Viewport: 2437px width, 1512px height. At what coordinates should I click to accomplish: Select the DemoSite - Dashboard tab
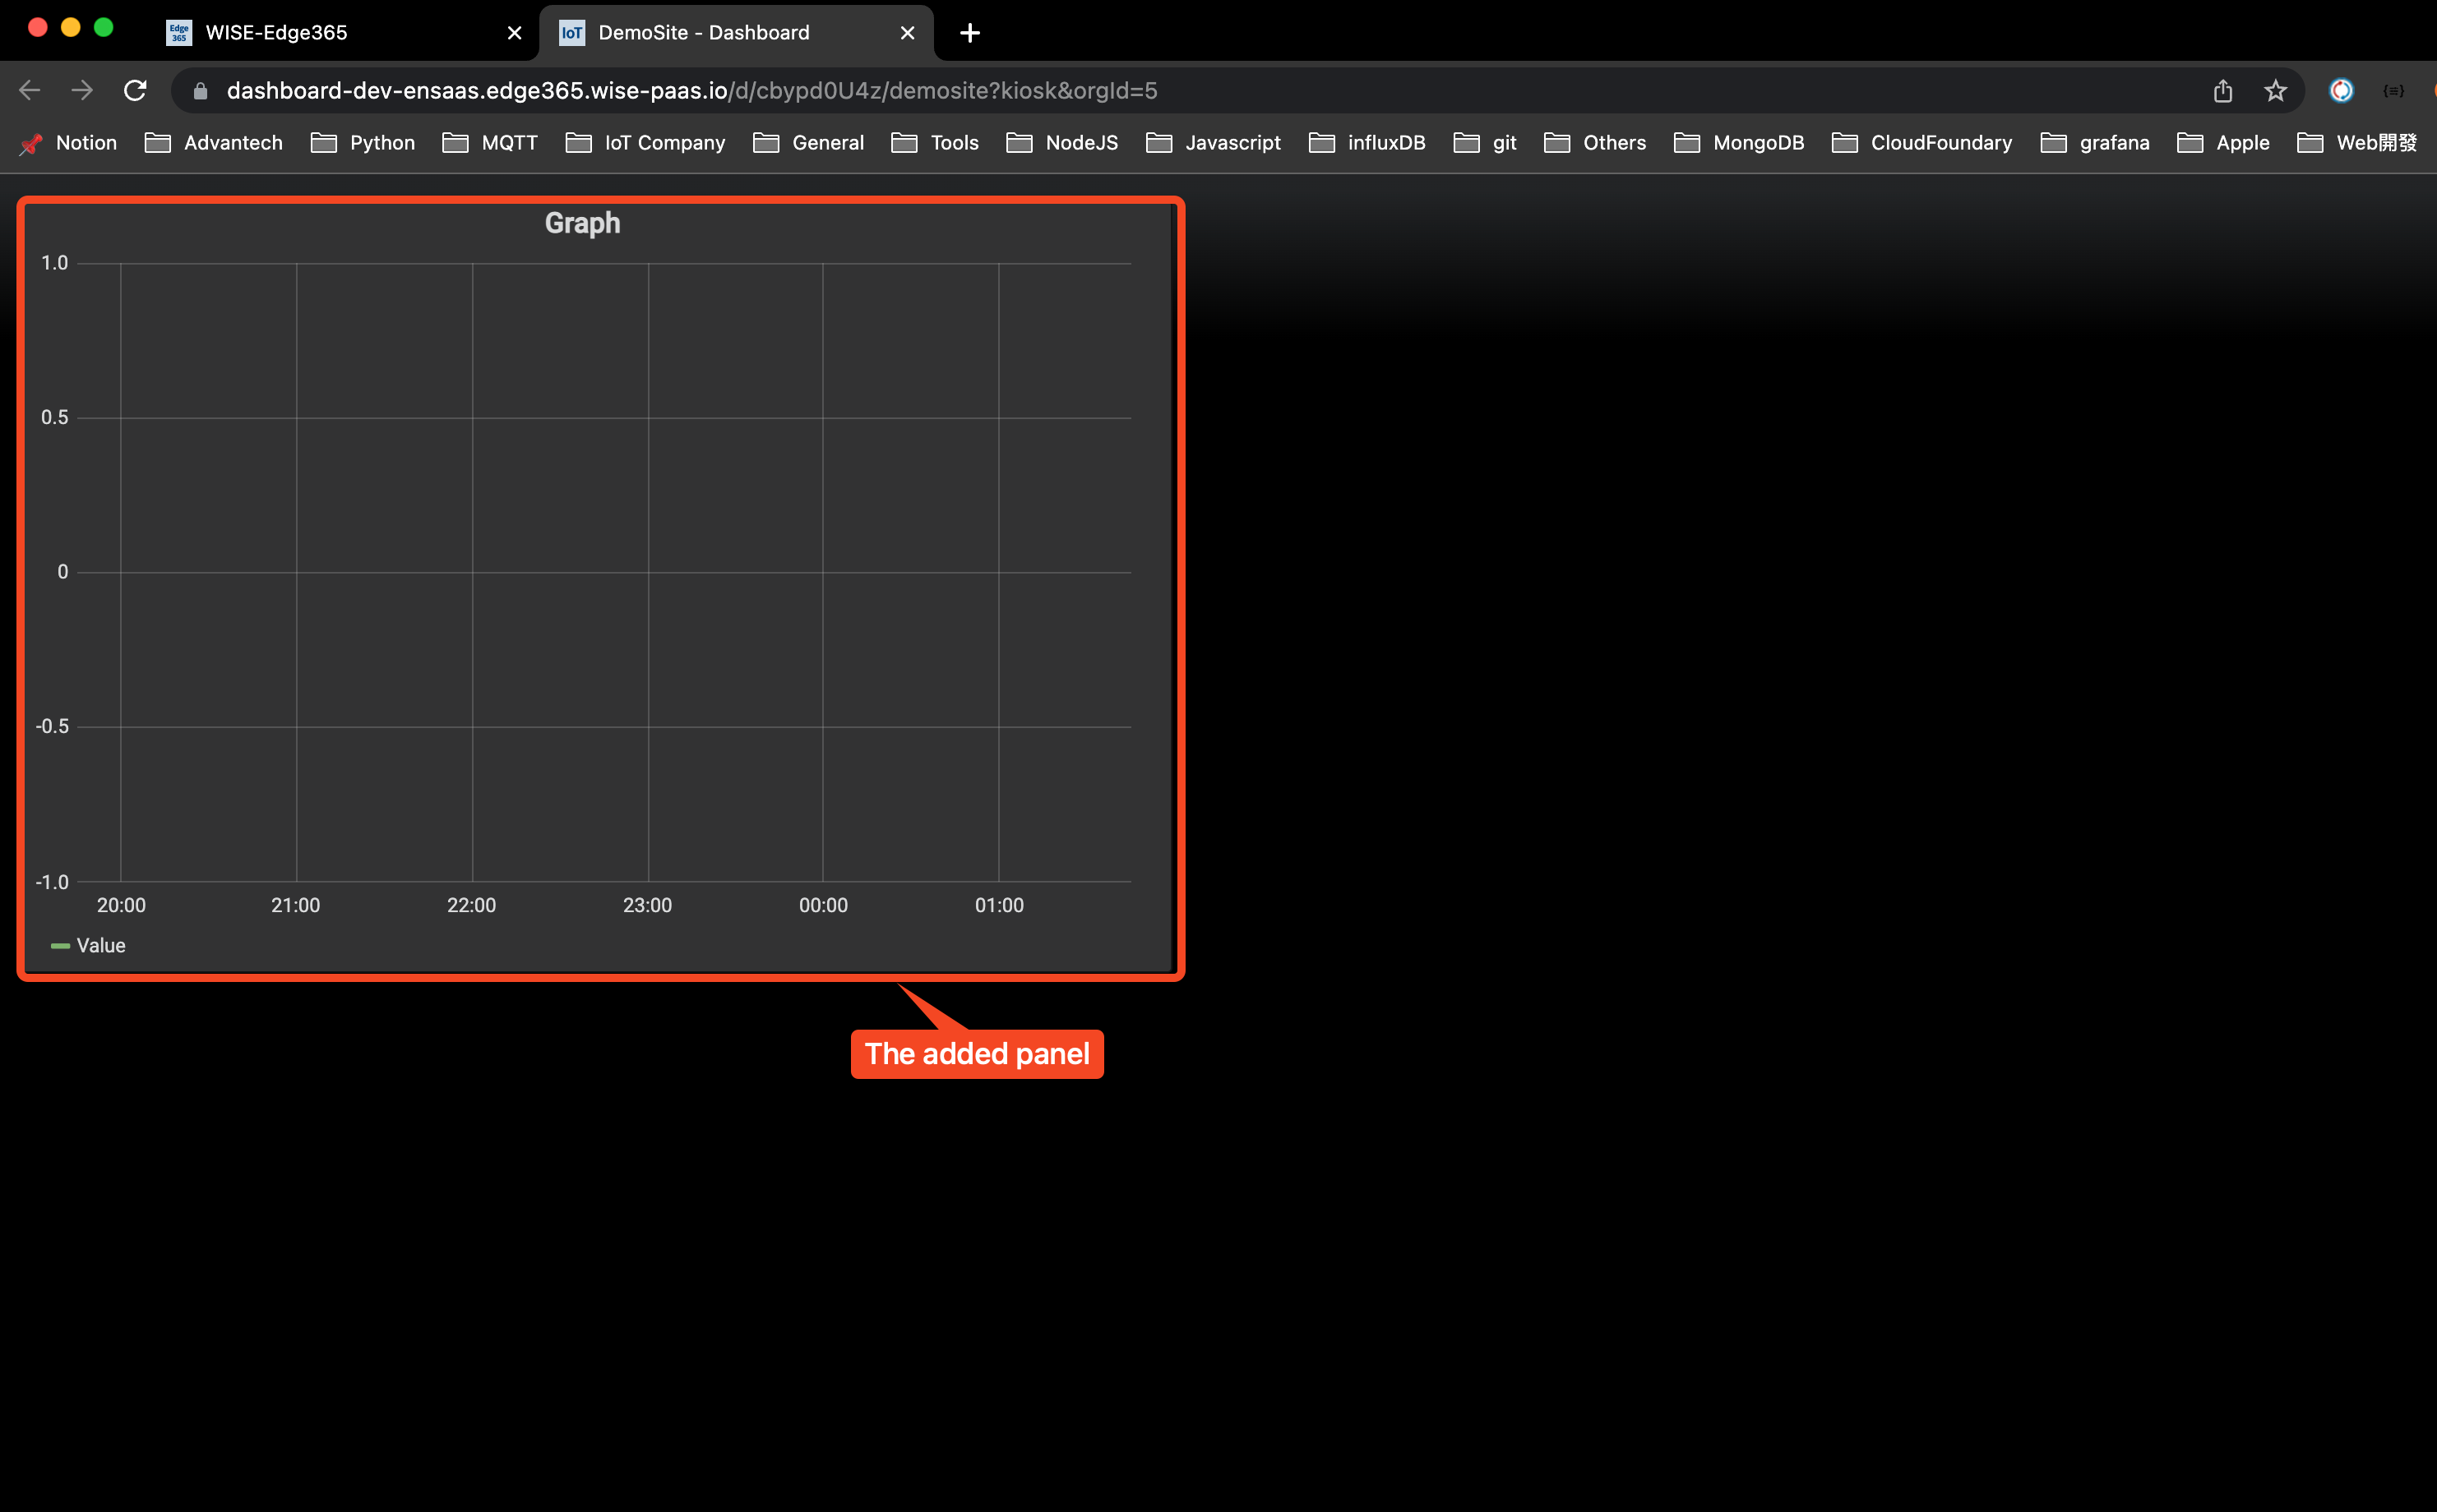click(x=703, y=32)
